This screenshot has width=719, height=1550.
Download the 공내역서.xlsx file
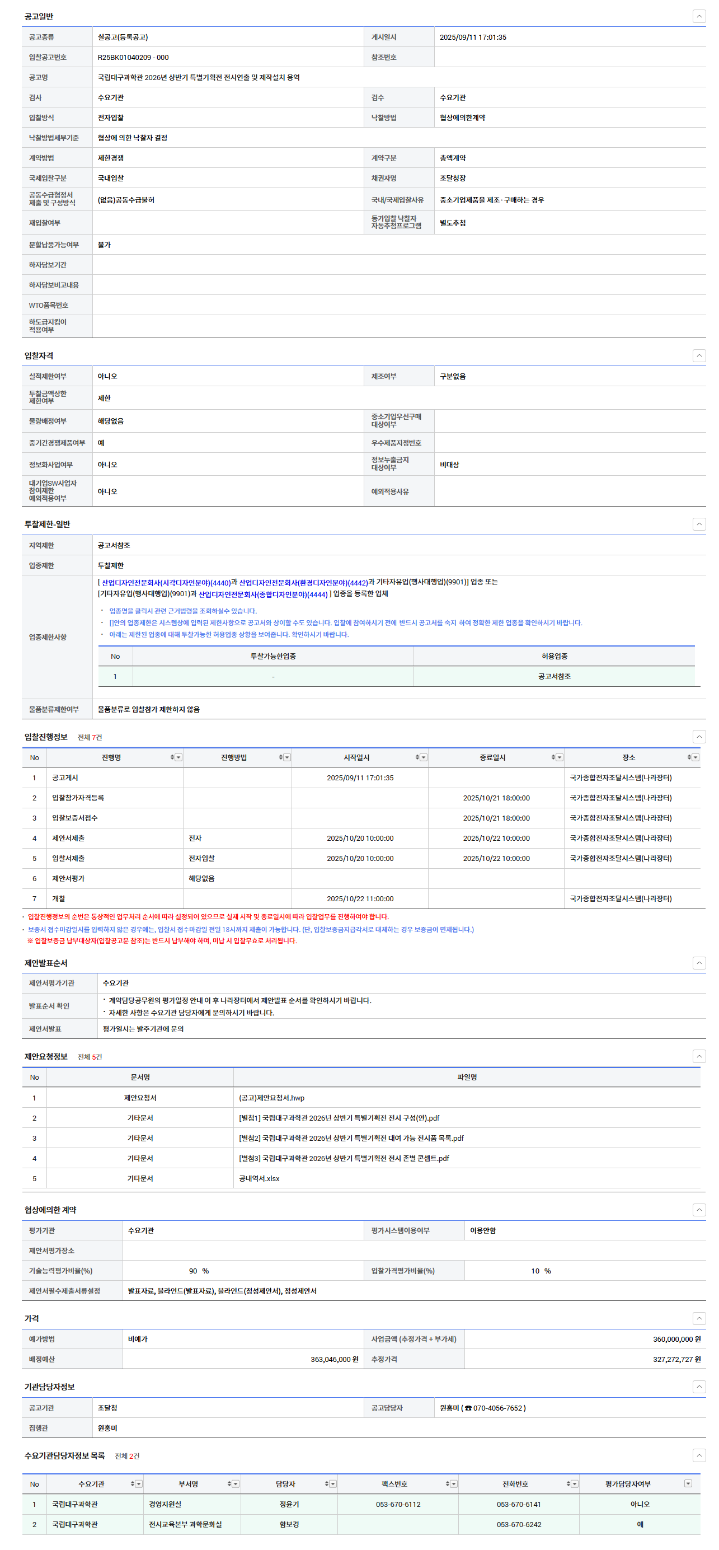pos(259,1178)
